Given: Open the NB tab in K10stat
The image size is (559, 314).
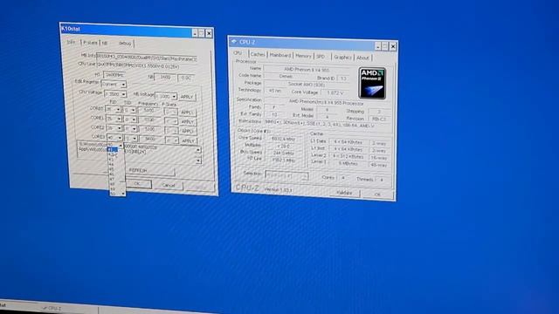Looking at the screenshot, I should point(105,43).
